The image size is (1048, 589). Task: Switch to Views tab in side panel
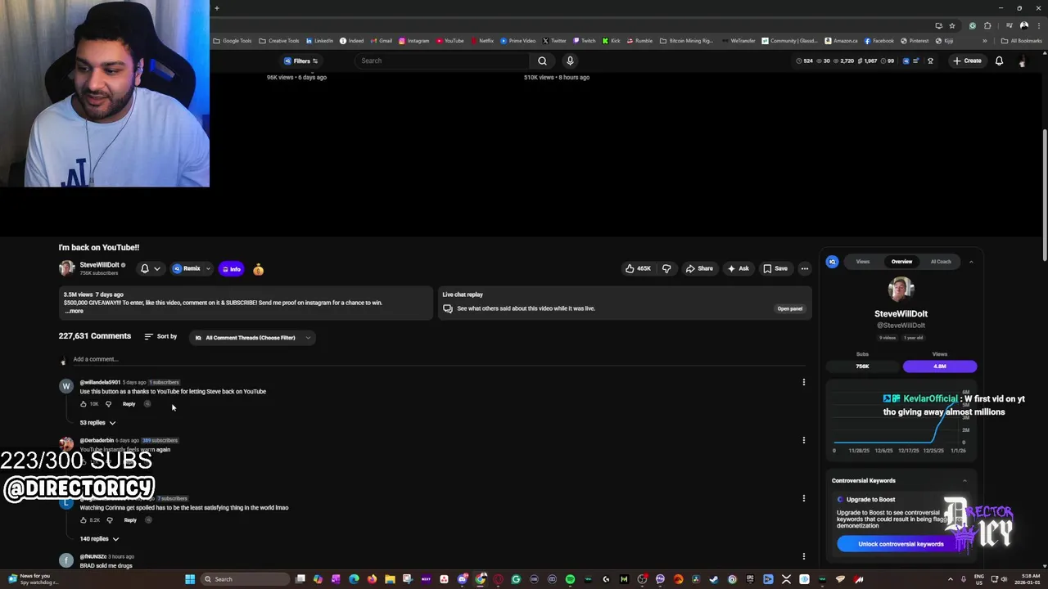tap(863, 262)
